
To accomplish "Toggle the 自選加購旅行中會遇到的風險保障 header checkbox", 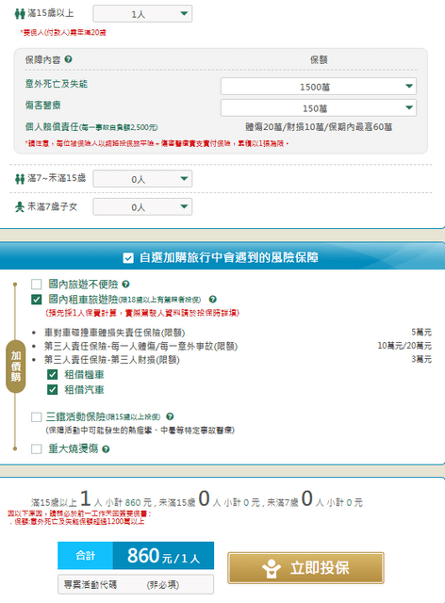I will pos(128,257).
